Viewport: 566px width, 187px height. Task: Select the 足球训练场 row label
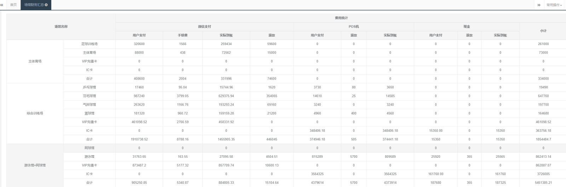click(89, 44)
